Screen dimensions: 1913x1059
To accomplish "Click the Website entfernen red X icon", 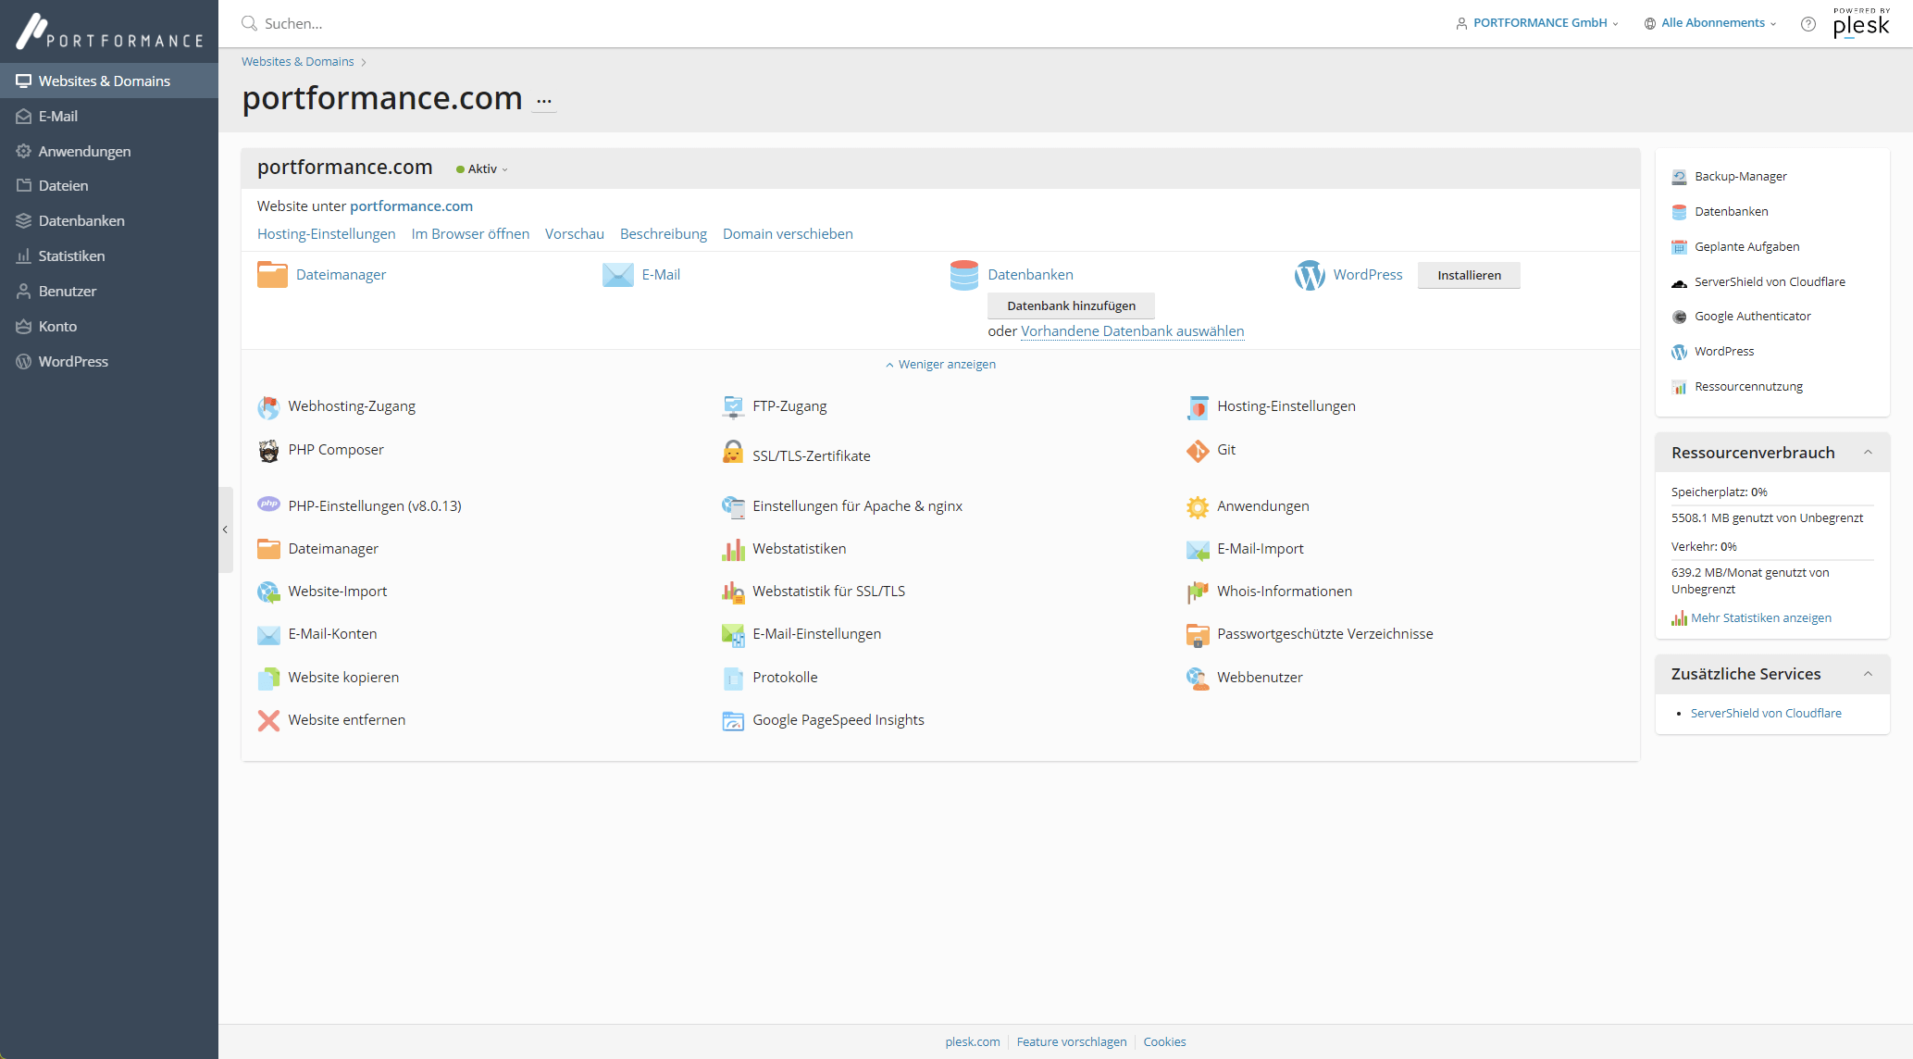I will (x=268, y=720).
